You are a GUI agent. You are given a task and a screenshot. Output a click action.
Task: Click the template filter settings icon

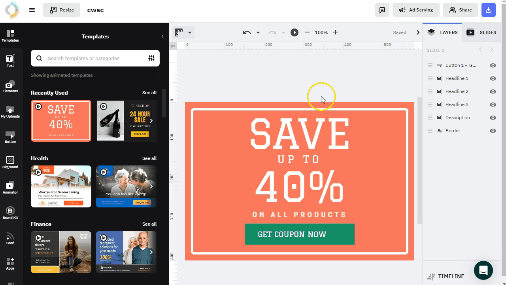[151, 58]
